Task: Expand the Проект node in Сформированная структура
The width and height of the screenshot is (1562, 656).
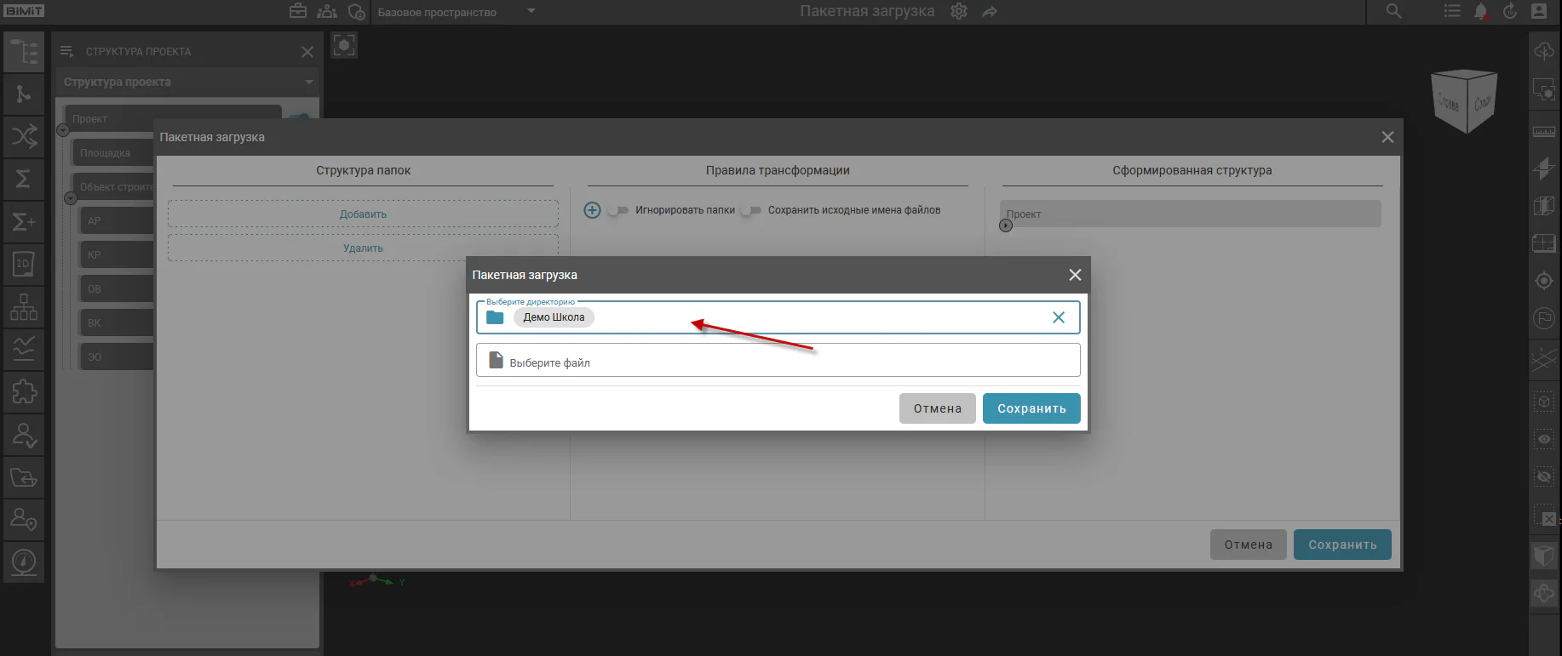Action: (1006, 225)
